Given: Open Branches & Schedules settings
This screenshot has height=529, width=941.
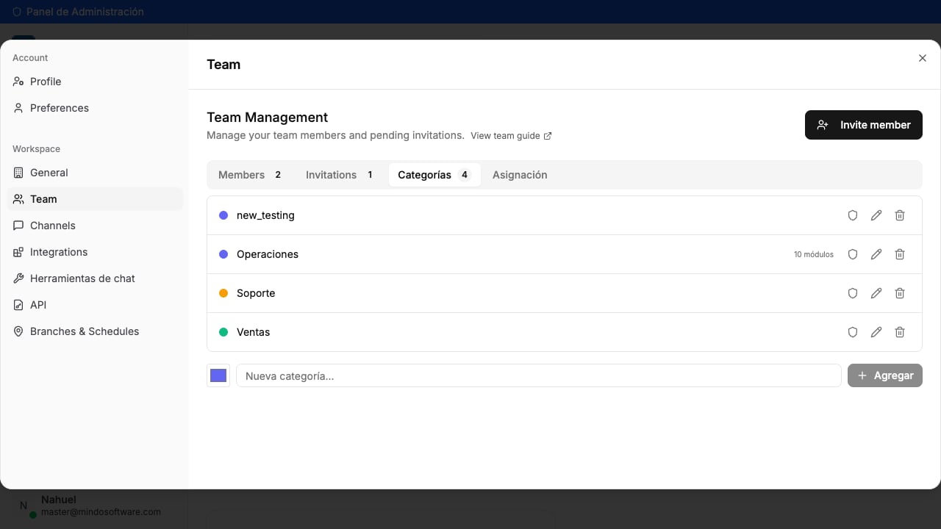Looking at the screenshot, I should pos(95,331).
